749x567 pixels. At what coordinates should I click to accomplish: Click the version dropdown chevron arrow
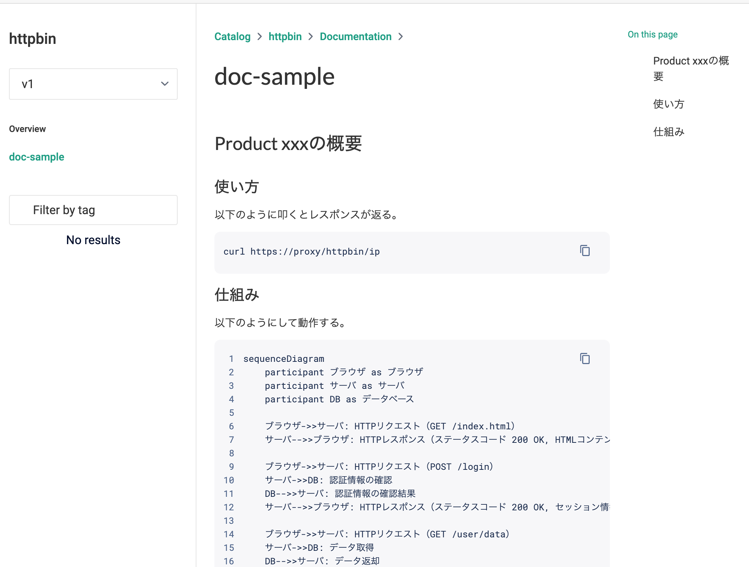pyautogui.click(x=165, y=84)
